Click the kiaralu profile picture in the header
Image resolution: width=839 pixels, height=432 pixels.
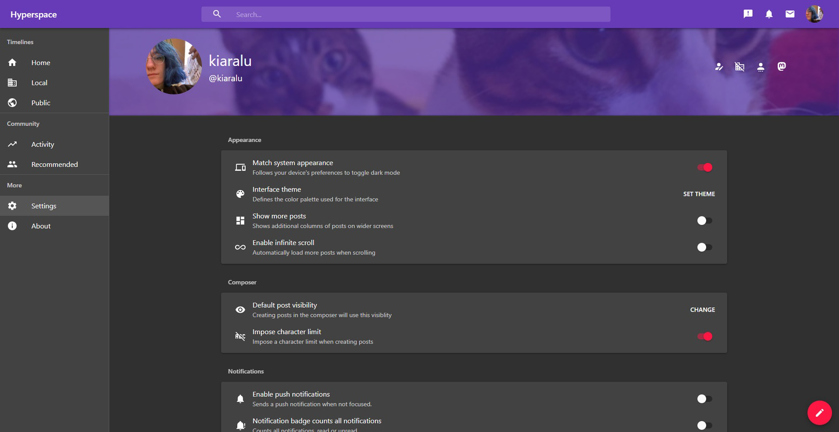tap(174, 66)
